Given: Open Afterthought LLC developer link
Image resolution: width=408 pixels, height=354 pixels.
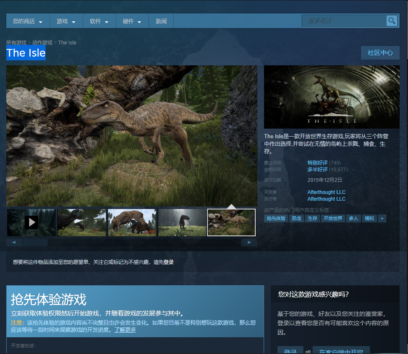Looking at the screenshot, I should click(326, 192).
